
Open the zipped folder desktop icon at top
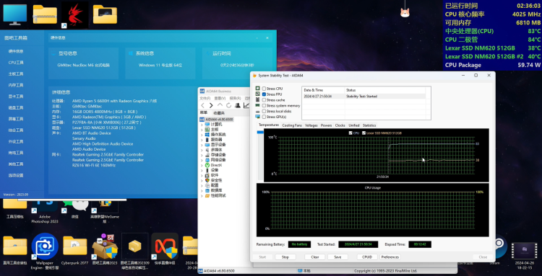pyautogui.click(x=45, y=14)
